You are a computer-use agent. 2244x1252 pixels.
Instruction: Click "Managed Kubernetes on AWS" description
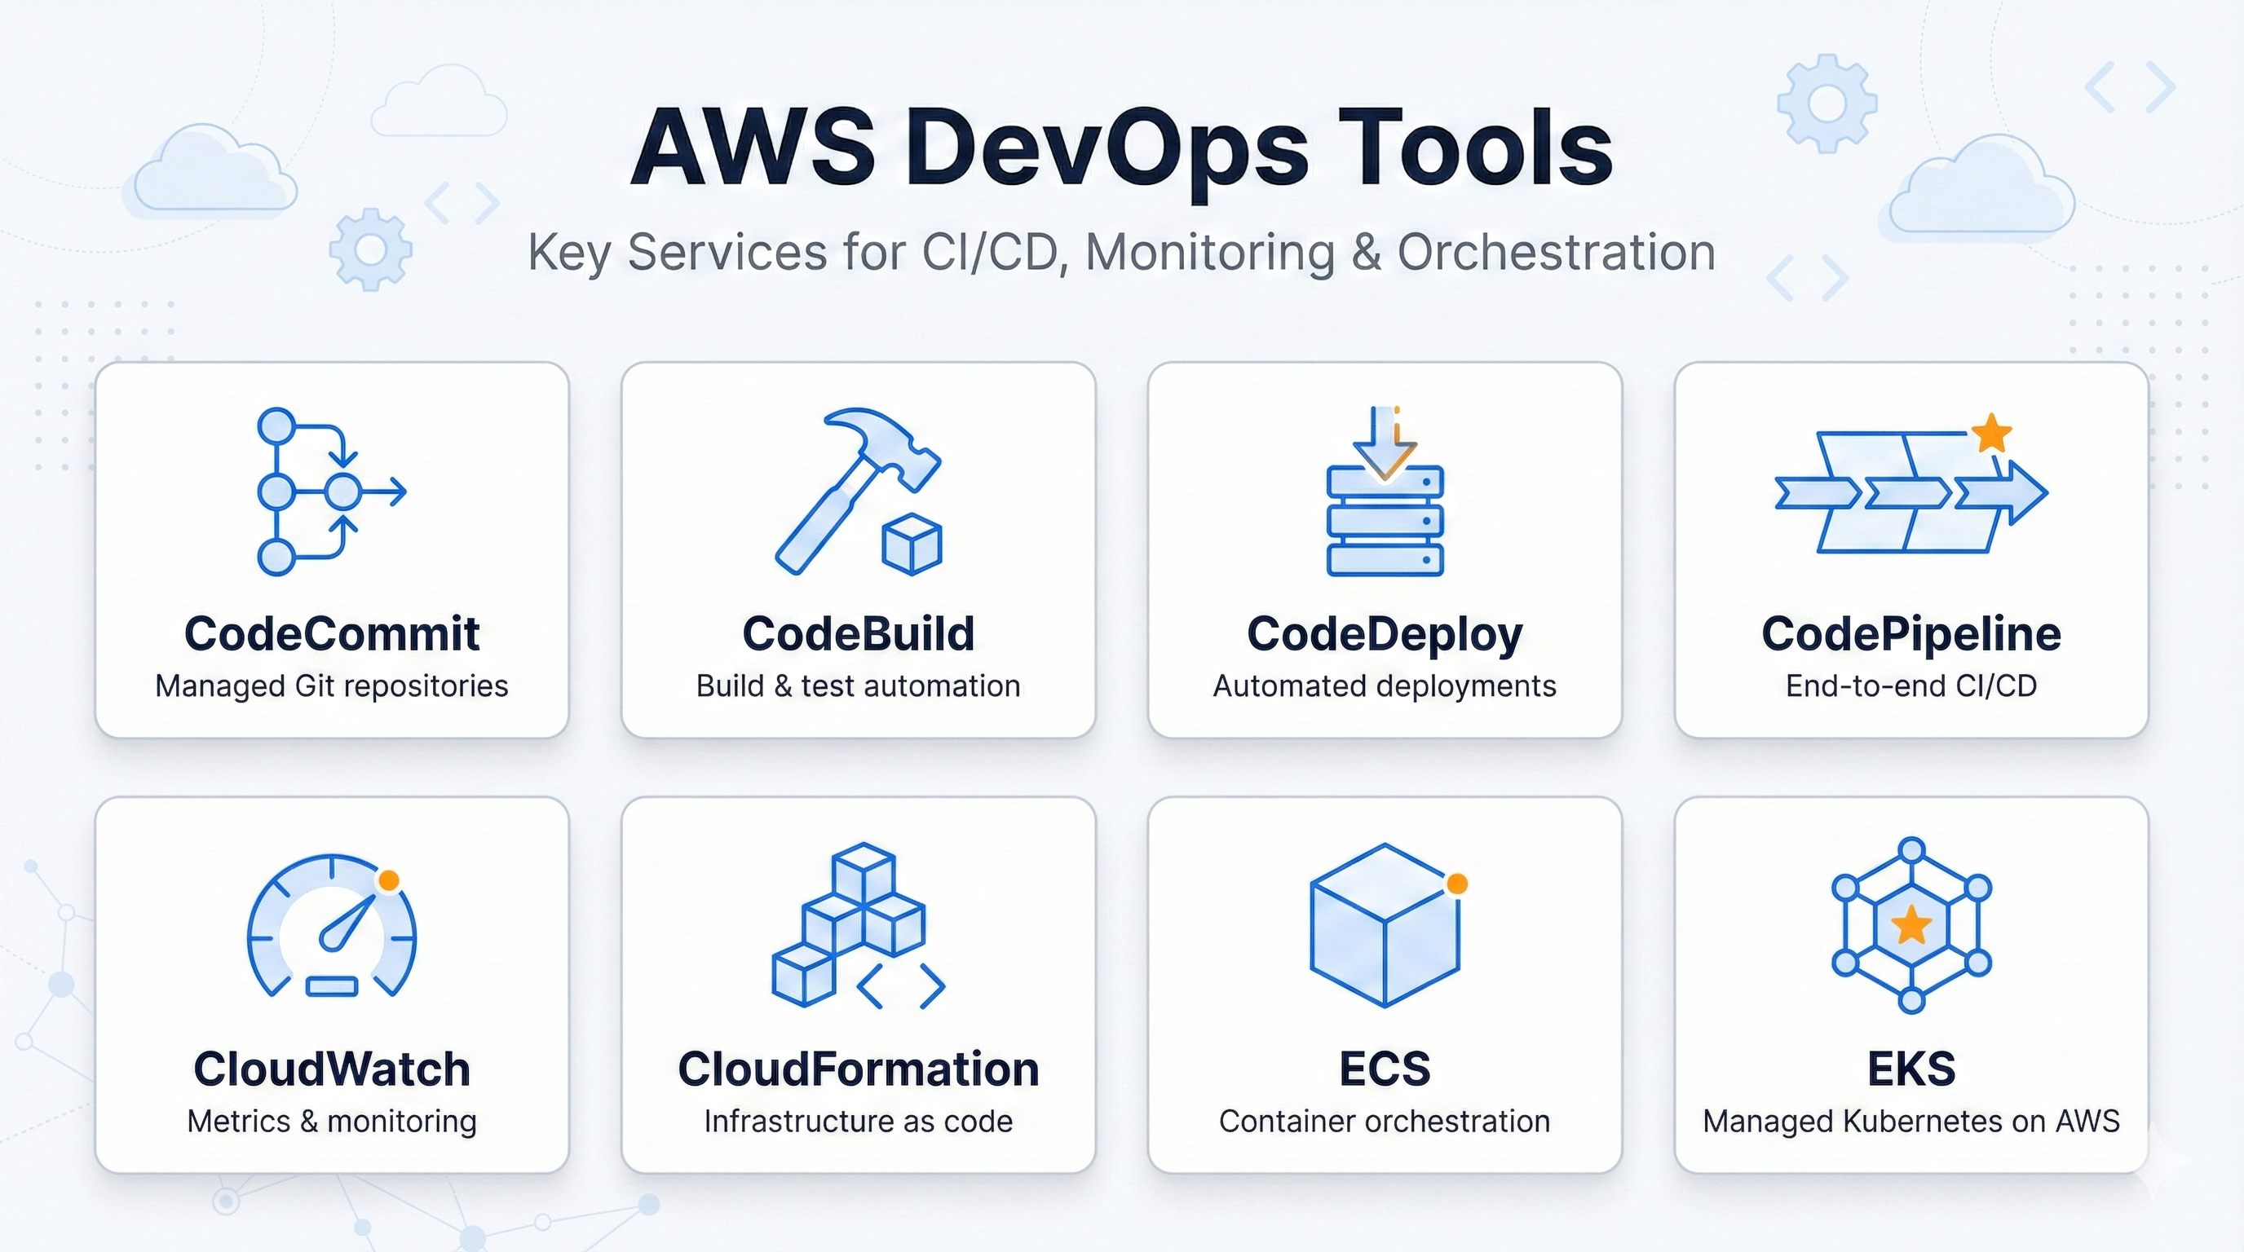point(1911,1122)
